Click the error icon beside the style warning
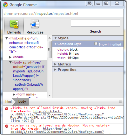Screen dimensions: 127x135 point(7,126)
